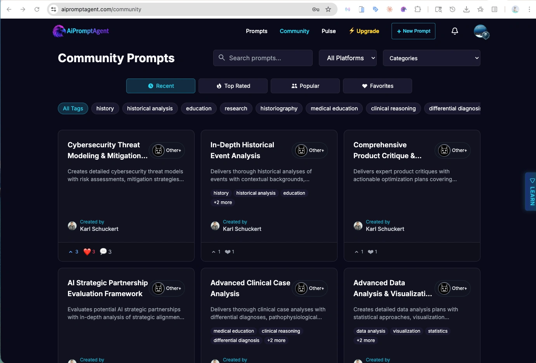This screenshot has width=536, height=363.
Task: Bookmark this page with the star icon
Action: (328, 9)
